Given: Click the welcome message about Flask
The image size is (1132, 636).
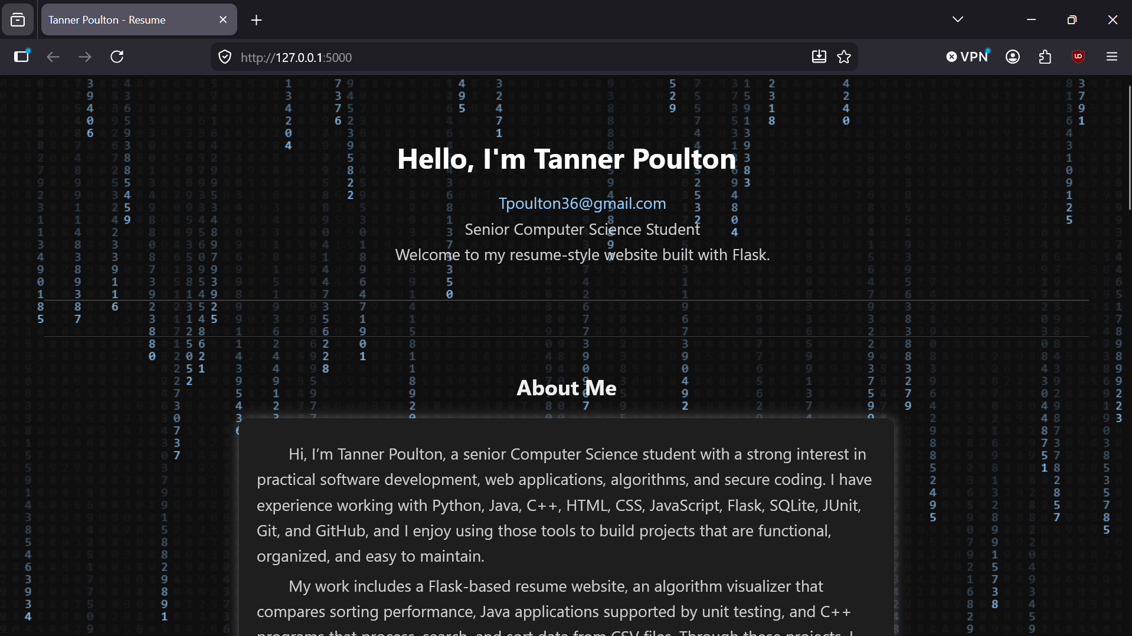Looking at the screenshot, I should 583,255.
